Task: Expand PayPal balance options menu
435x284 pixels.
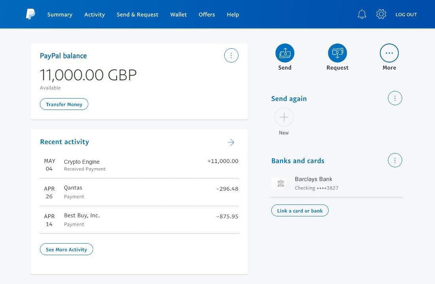Action: 231,55
